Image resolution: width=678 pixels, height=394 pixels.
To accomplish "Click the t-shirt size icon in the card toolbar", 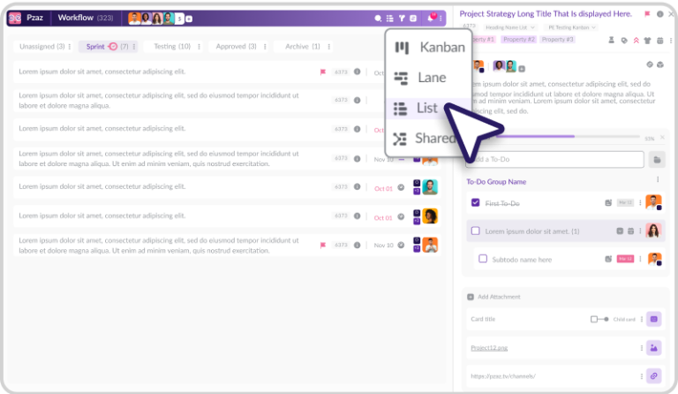I will point(647,41).
